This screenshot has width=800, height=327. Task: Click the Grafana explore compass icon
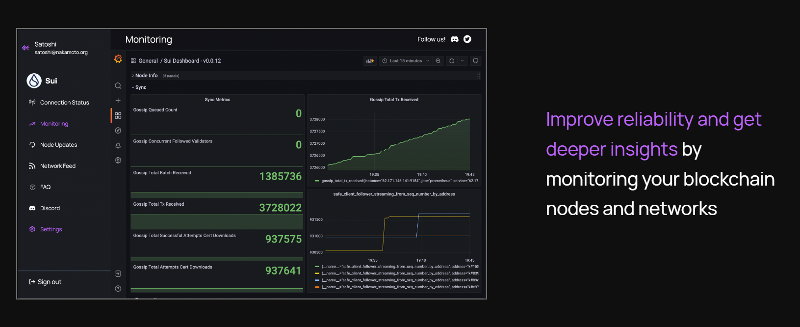click(118, 131)
